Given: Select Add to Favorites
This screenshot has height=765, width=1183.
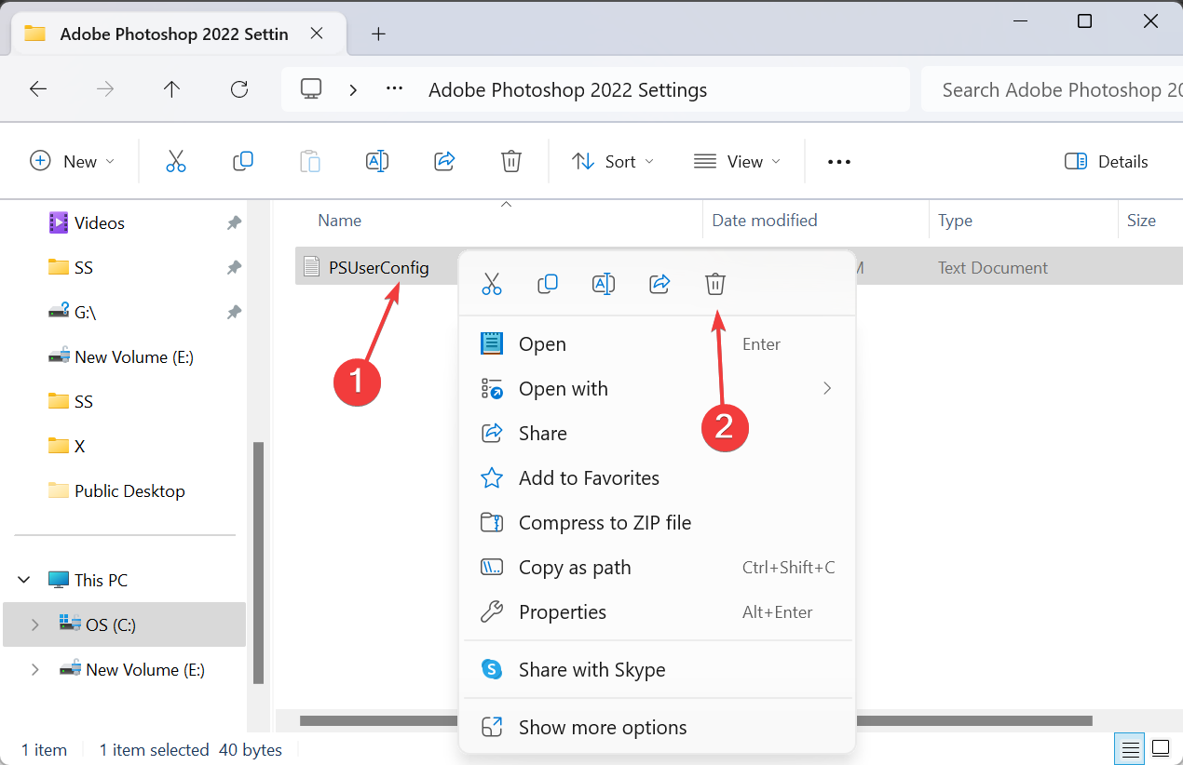Looking at the screenshot, I should 658,478.
